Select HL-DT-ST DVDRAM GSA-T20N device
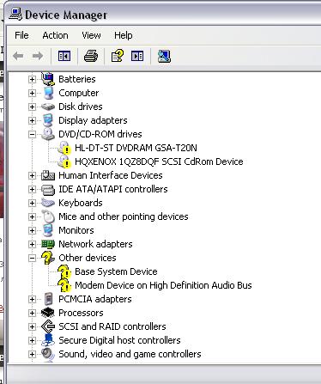The image size is (321, 384). click(136, 148)
